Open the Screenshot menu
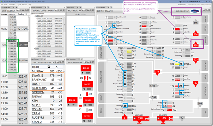 coord(12,5)
